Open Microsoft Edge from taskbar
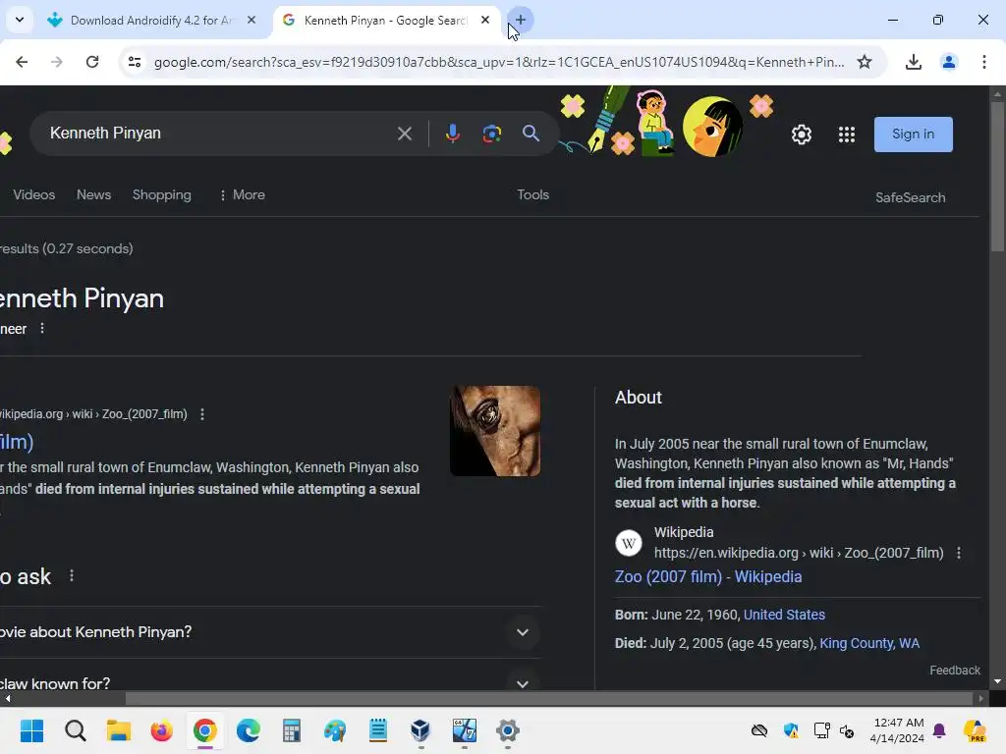 coord(249,730)
